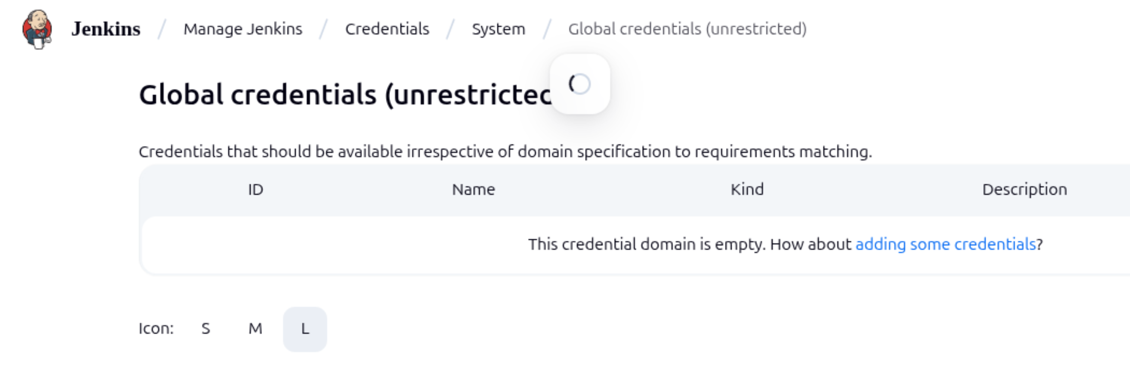1130x382 pixels.
Task: Follow the 'adding some credentials' link
Action: click(945, 244)
